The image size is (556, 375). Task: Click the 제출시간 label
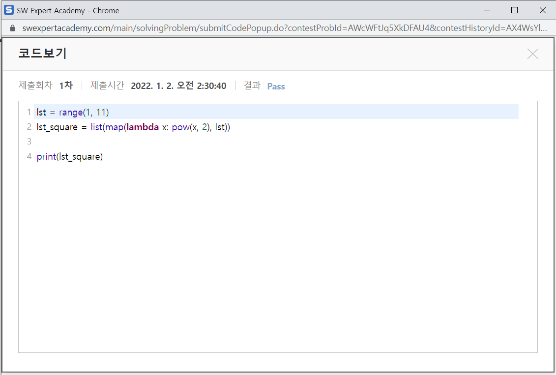(x=107, y=86)
